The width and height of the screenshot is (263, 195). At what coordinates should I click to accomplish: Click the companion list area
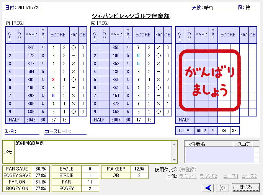click(x=220, y=154)
